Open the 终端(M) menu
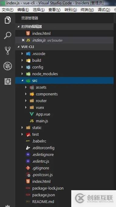 (87, 10)
